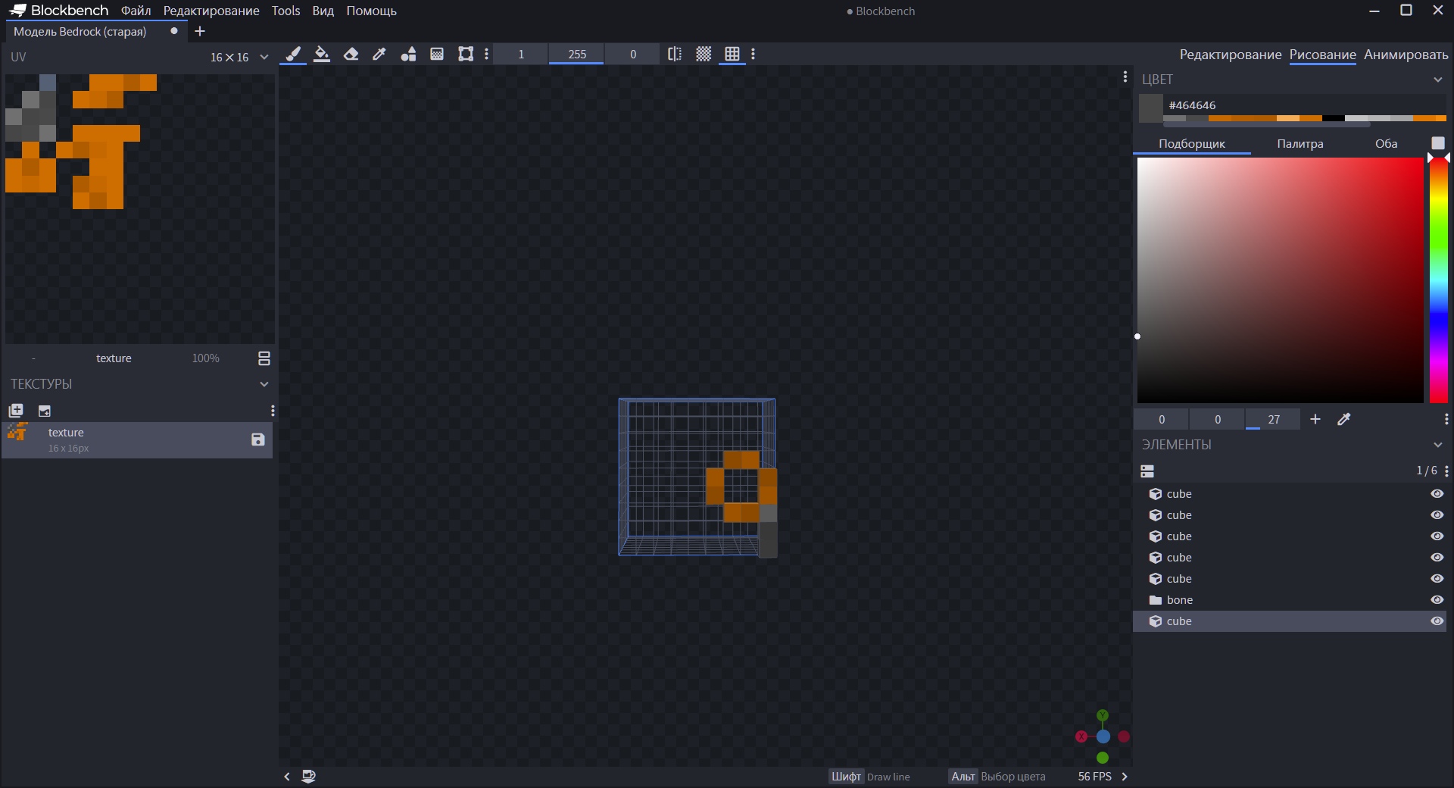Image resolution: width=1454 pixels, height=788 pixels.
Task: Hide the bone group with eye icon
Action: click(x=1437, y=600)
